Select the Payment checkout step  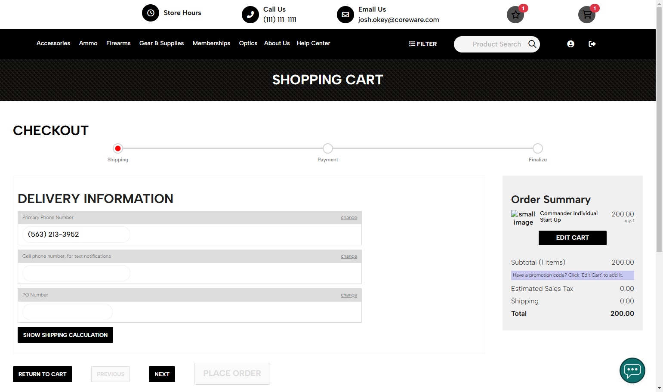(x=328, y=148)
